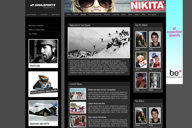This screenshot has width=192, height=128.
Task: Open Andy's goggles photo beside Mark
Action: (141, 80)
